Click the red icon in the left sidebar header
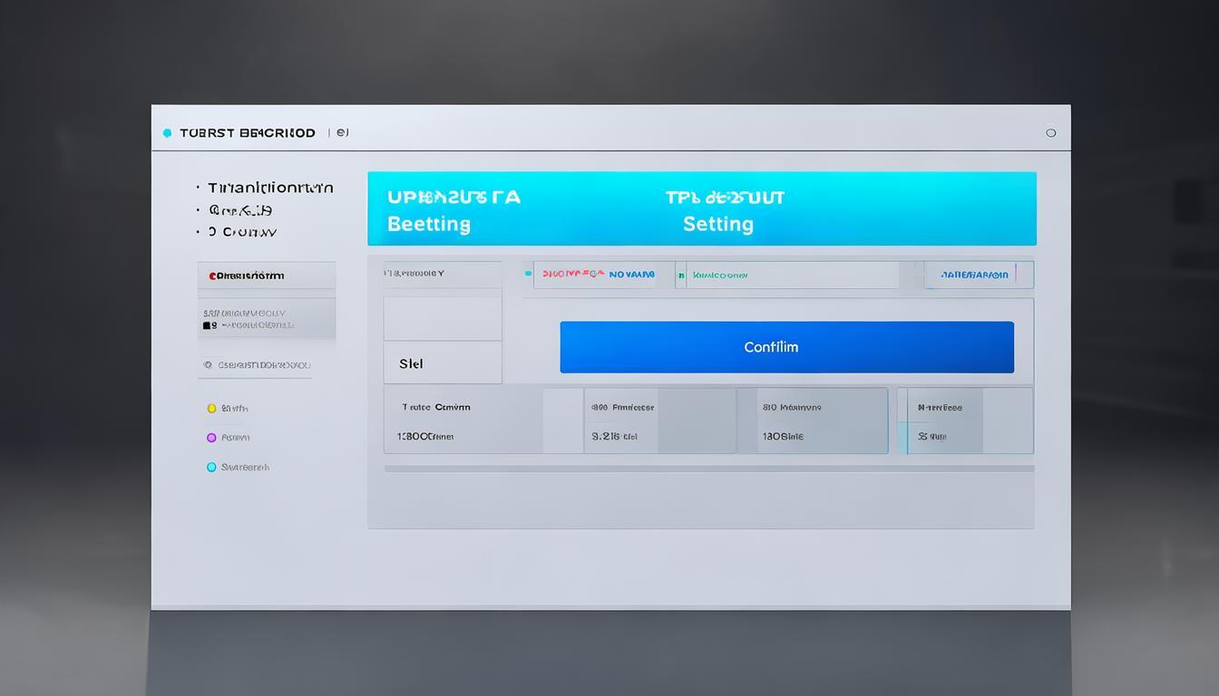The width and height of the screenshot is (1219, 696). pyautogui.click(x=212, y=275)
